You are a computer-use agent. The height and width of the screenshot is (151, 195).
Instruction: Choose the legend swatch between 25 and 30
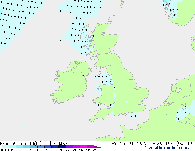[x=62, y=147]
